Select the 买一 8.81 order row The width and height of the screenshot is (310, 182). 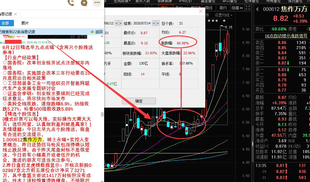coord(282,70)
